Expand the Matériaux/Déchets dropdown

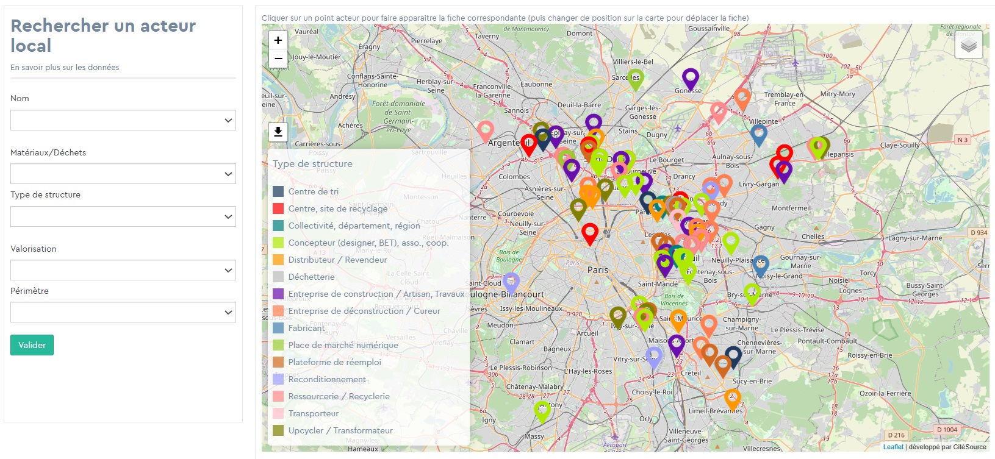(123, 174)
